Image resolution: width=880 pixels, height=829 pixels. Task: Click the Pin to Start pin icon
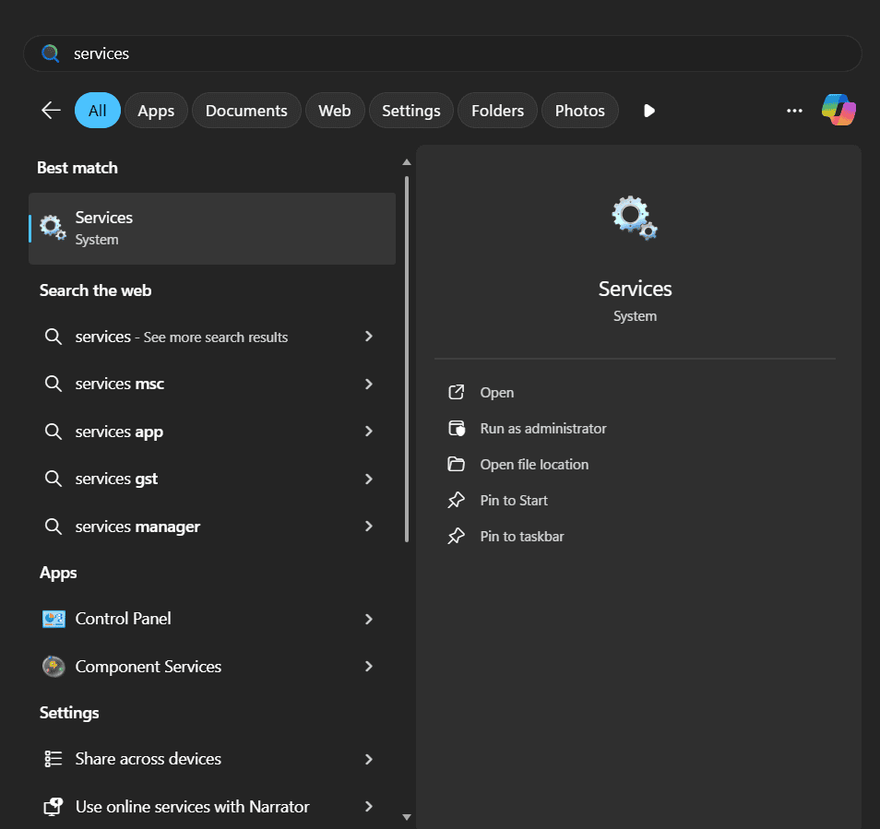[456, 500]
